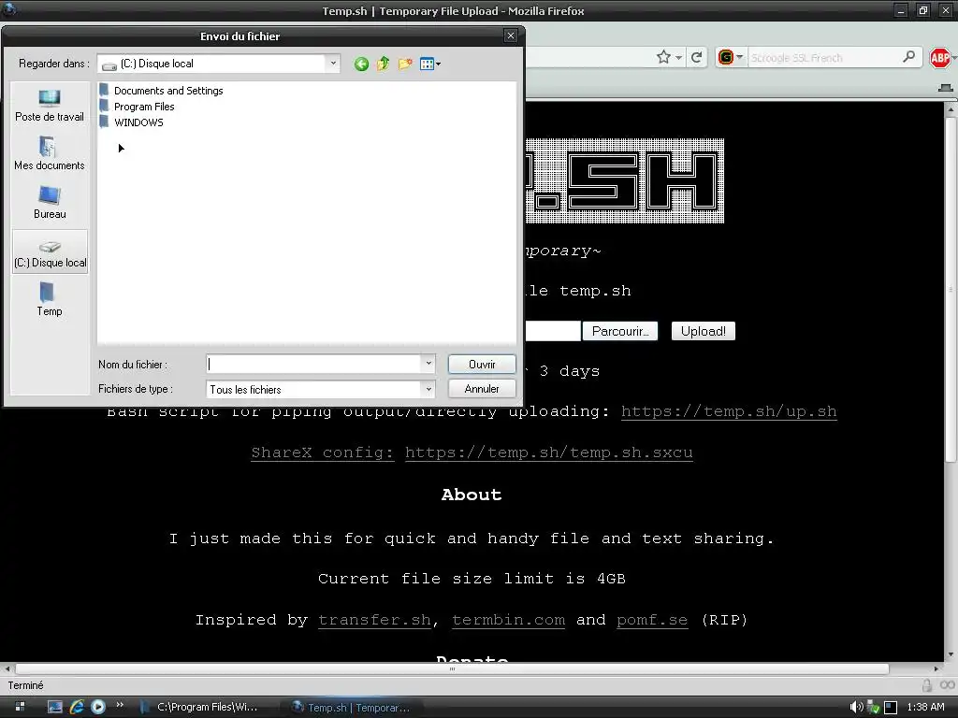Open the pomf.se link
This screenshot has height=718, width=958.
pos(652,621)
